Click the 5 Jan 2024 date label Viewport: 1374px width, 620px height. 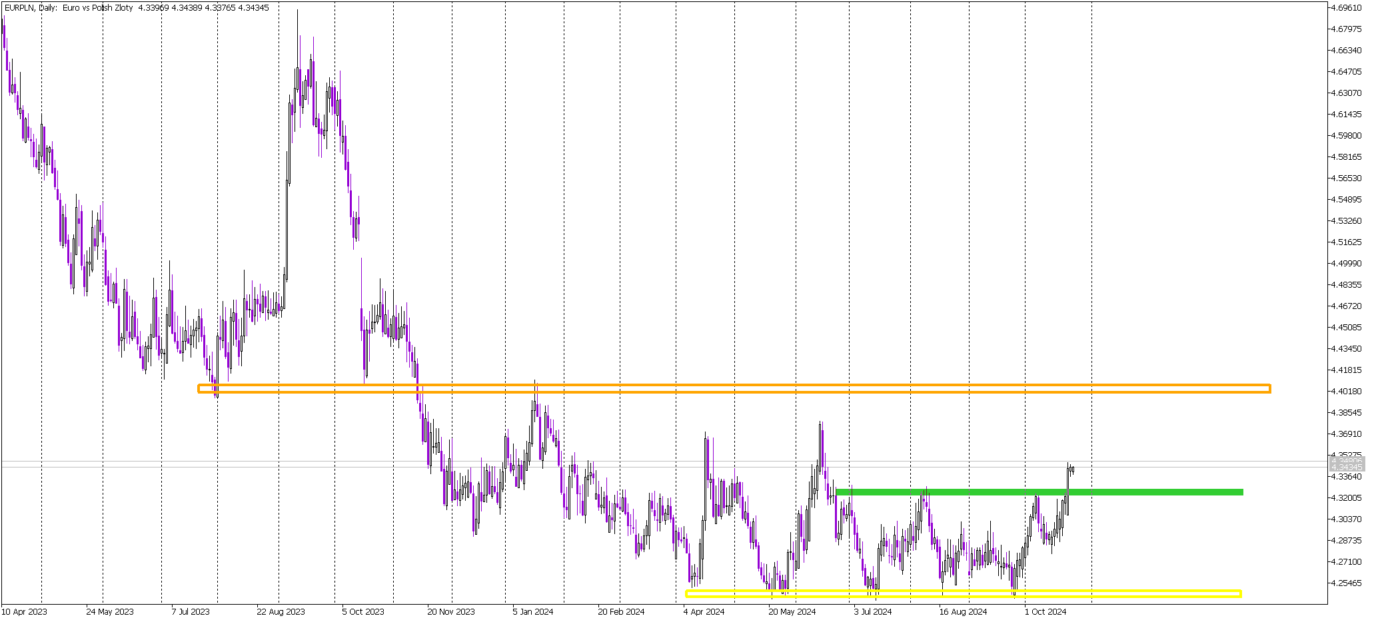pyautogui.click(x=533, y=612)
